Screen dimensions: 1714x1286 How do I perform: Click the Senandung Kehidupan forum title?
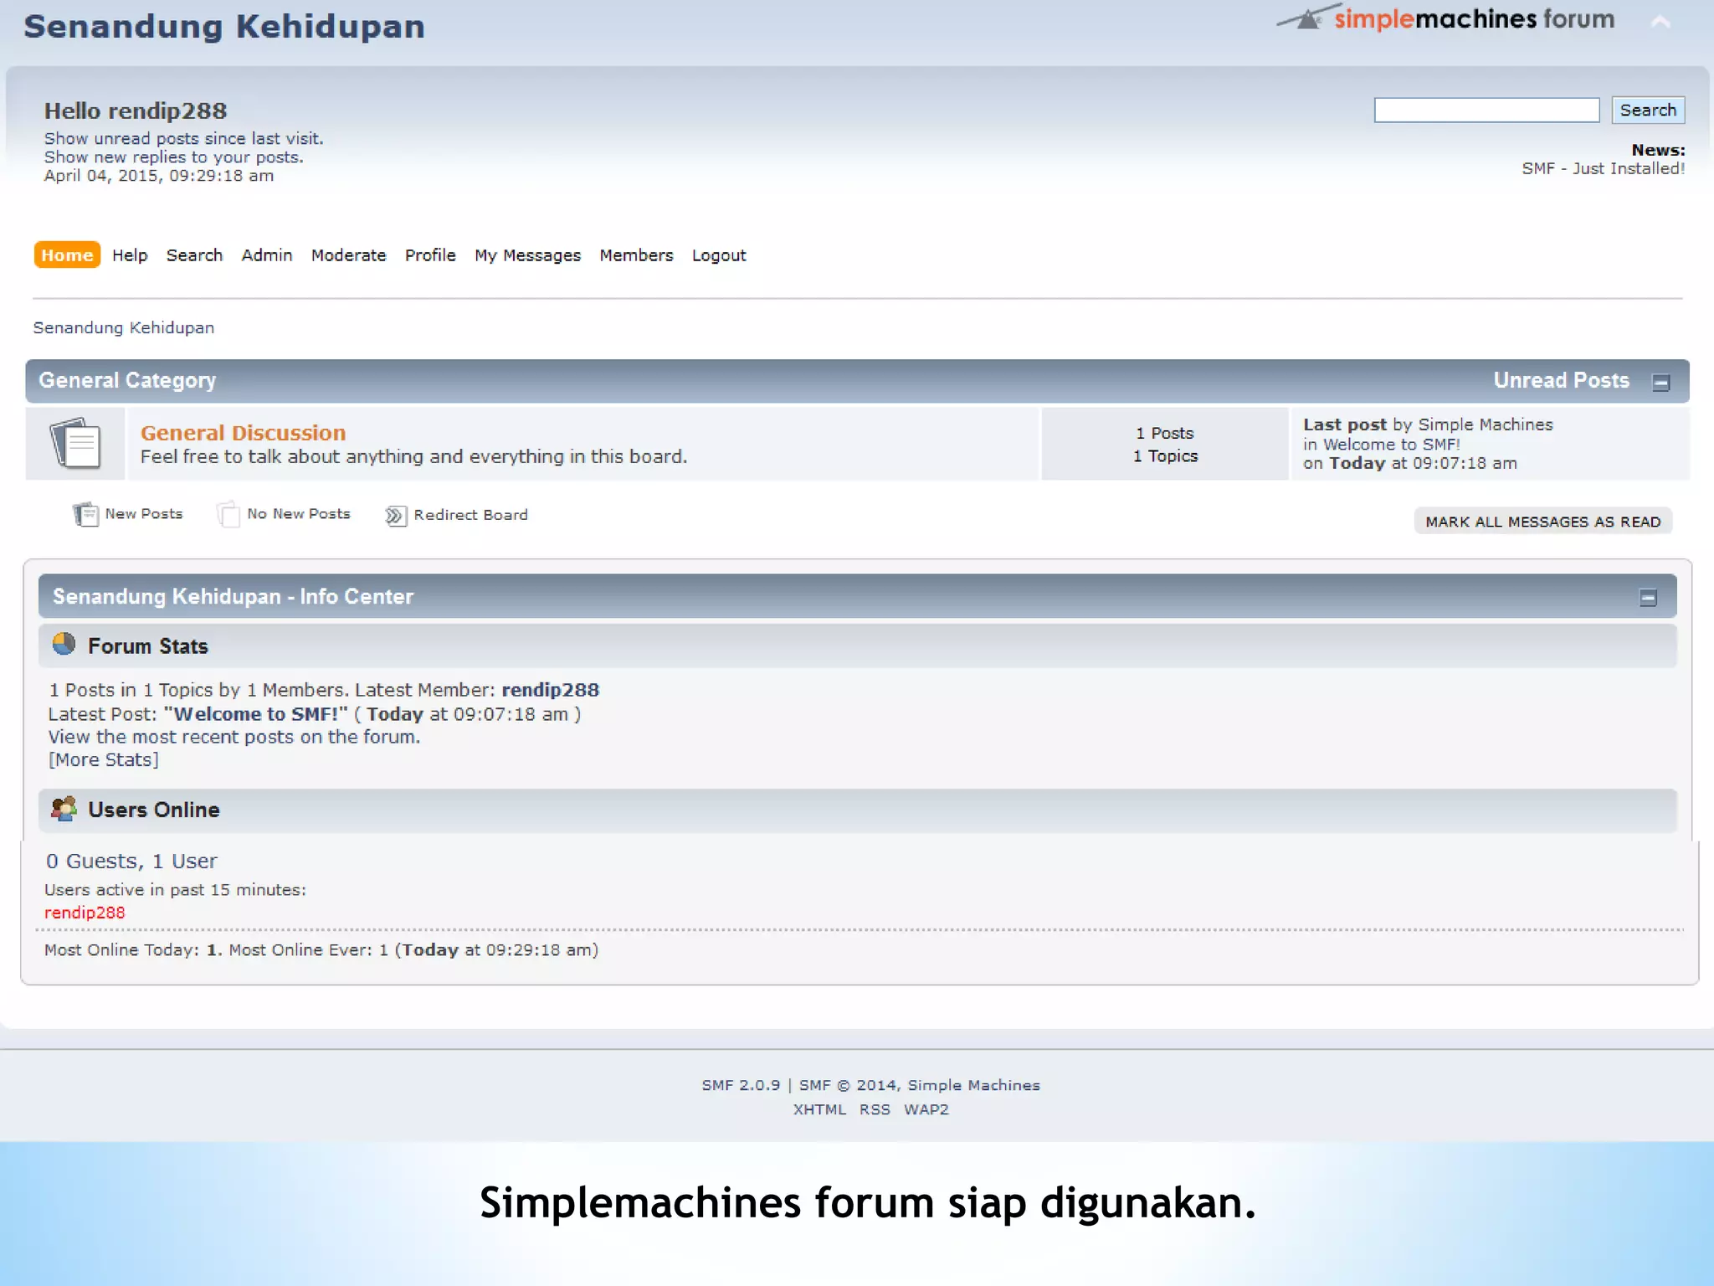[x=224, y=26]
